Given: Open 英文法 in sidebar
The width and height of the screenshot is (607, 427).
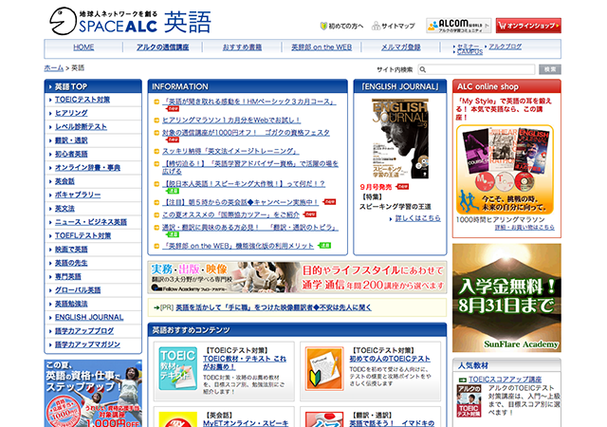Looking at the screenshot, I should pyautogui.click(x=64, y=209).
